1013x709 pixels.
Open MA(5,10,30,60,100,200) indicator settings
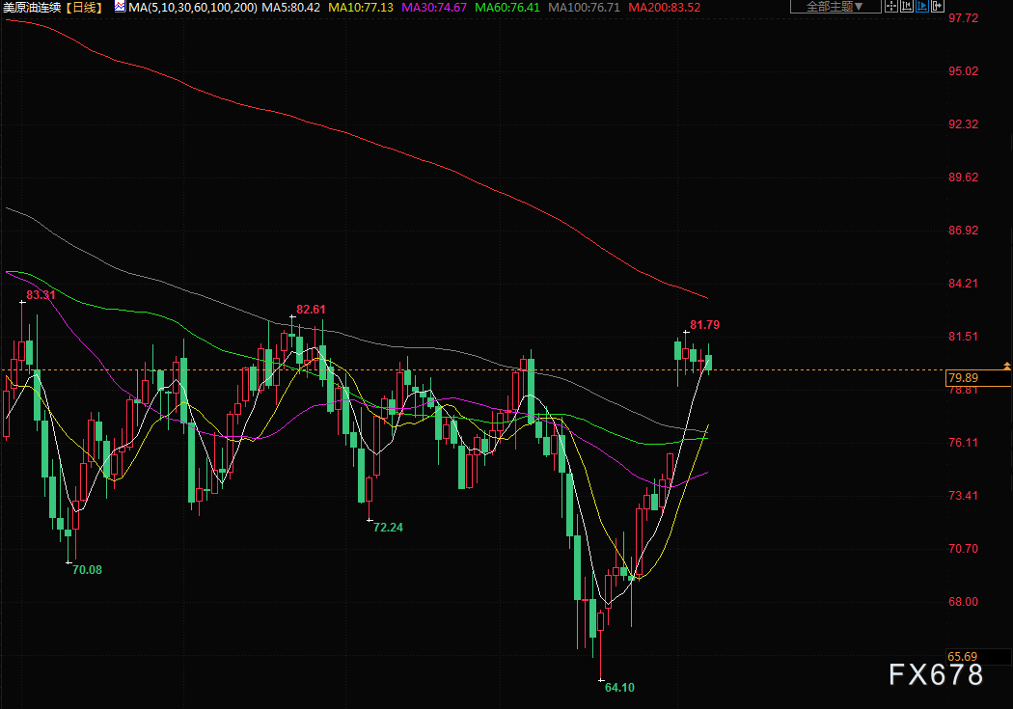click(193, 7)
